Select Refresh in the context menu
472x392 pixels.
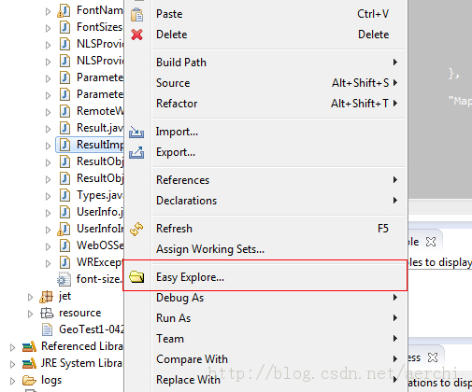[x=265, y=229]
